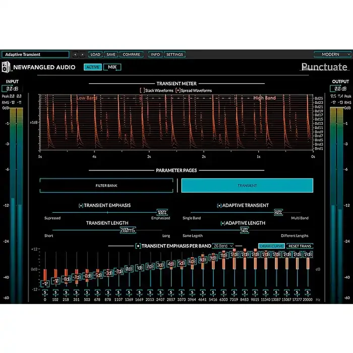Click the 0dB band gain handle at 1369 Hz

(129, 269)
